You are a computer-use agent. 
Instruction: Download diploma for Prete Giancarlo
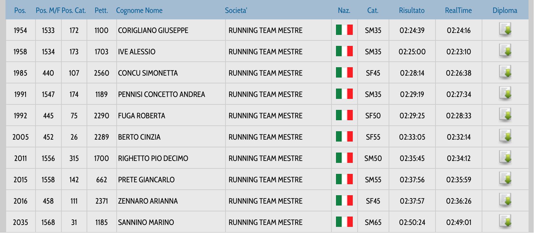pyautogui.click(x=505, y=179)
